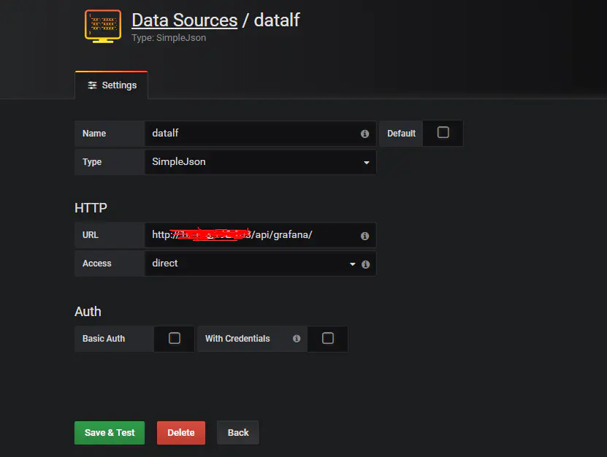Click the Basic Auth label text
This screenshot has width=607, height=457.
(x=104, y=339)
